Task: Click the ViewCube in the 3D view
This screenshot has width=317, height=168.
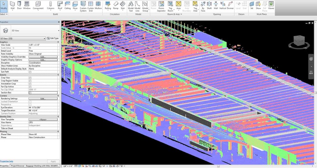Action: tap(299, 40)
